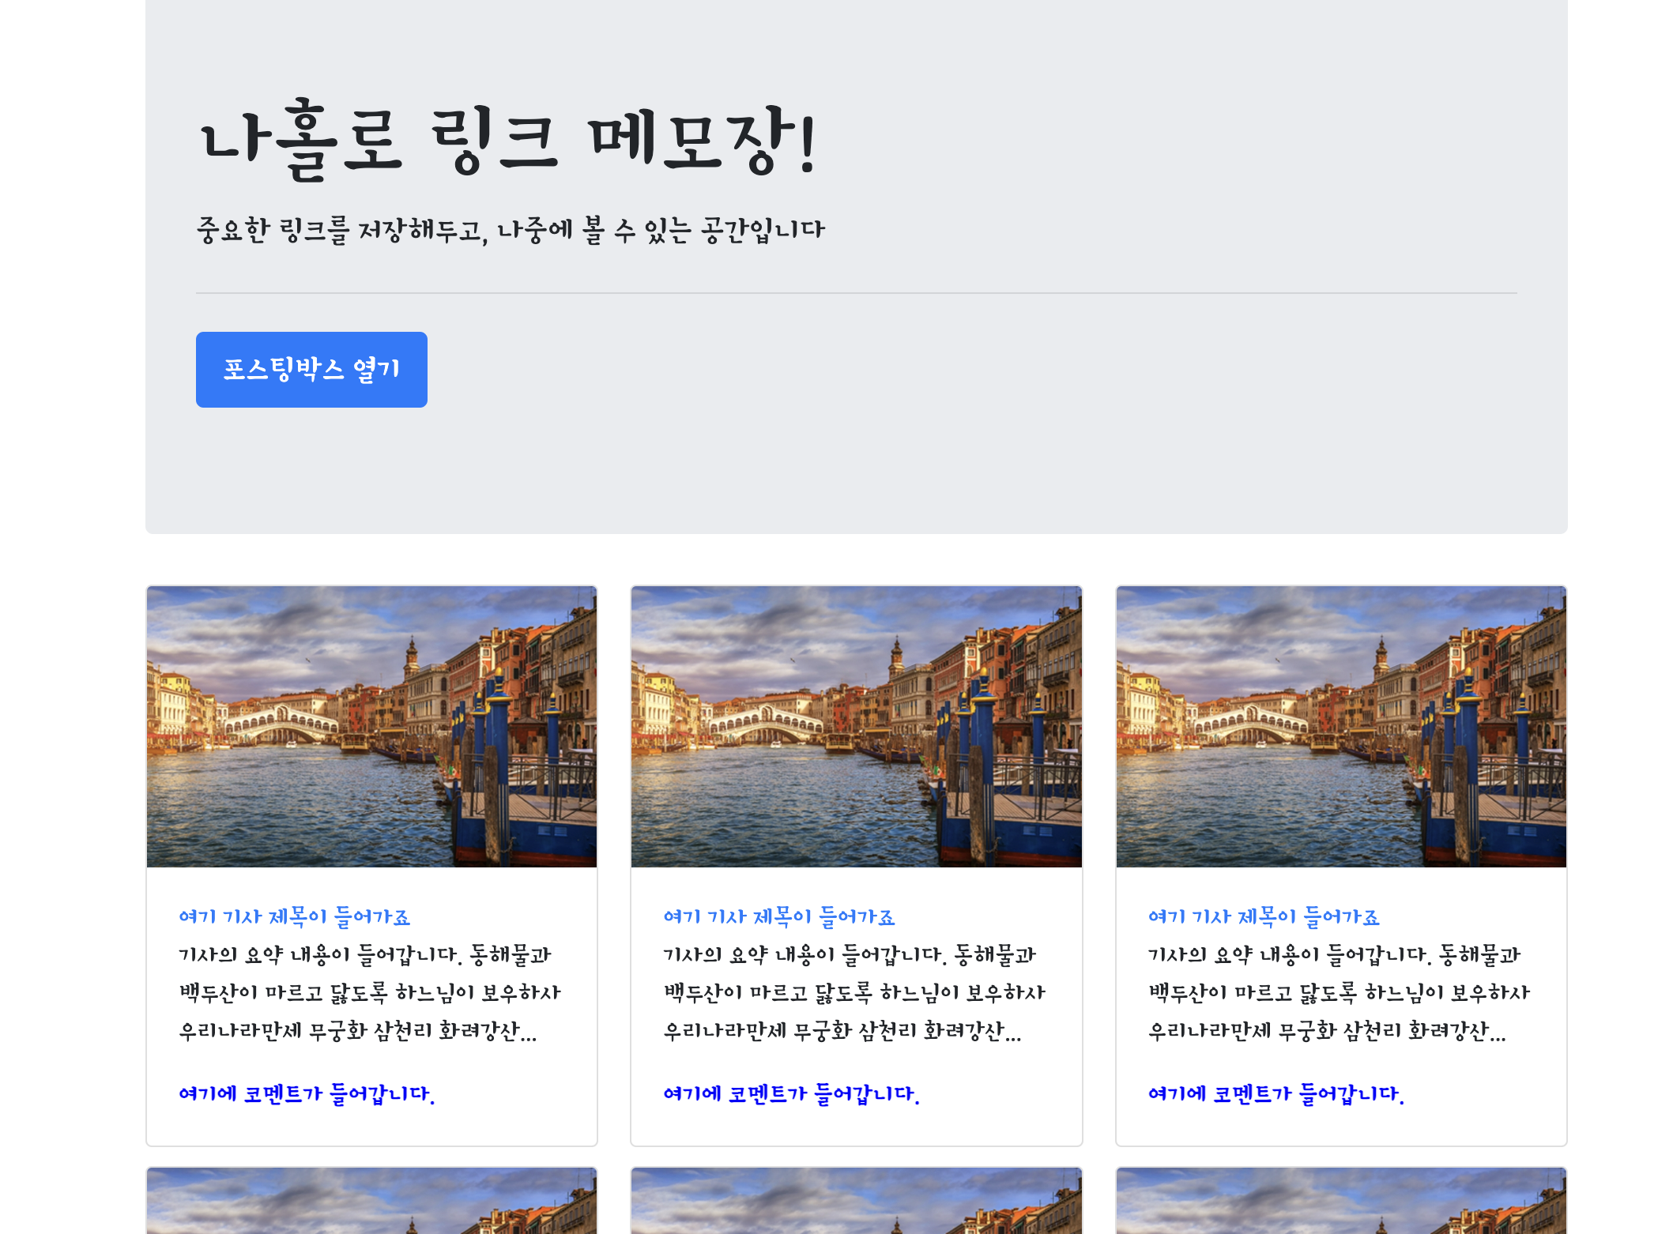Screen dimensions: 1658x1234
Task: Click the right card's 여기에 코멘트가 들어갑니다 comment
Action: [1276, 1093]
